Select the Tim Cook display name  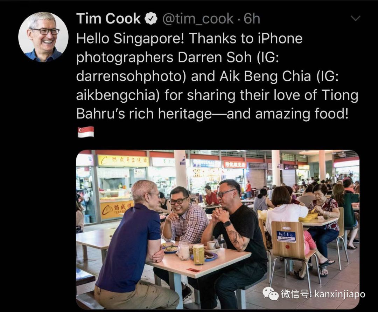coord(108,19)
